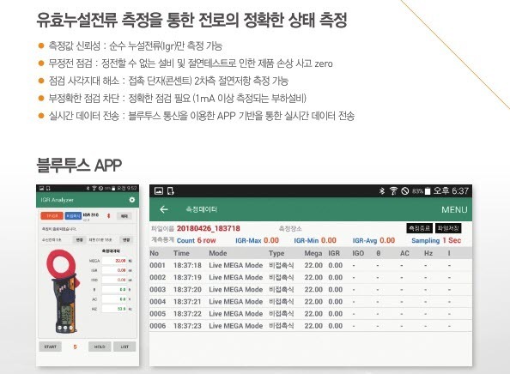Toggle the blue 비접촉식 button
This screenshot has width=510, height=374.
(x=73, y=216)
